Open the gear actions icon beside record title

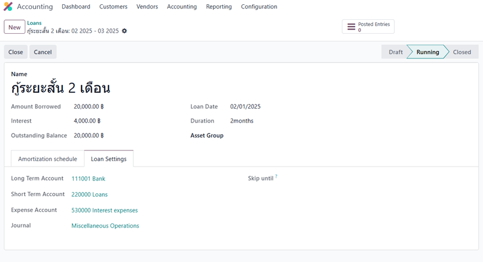pos(124,31)
